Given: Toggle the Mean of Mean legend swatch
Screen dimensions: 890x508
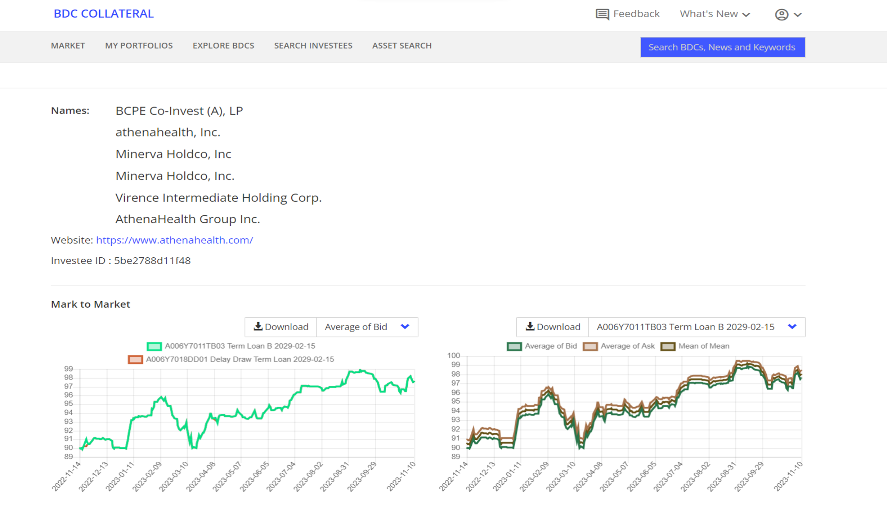Looking at the screenshot, I should [668, 346].
